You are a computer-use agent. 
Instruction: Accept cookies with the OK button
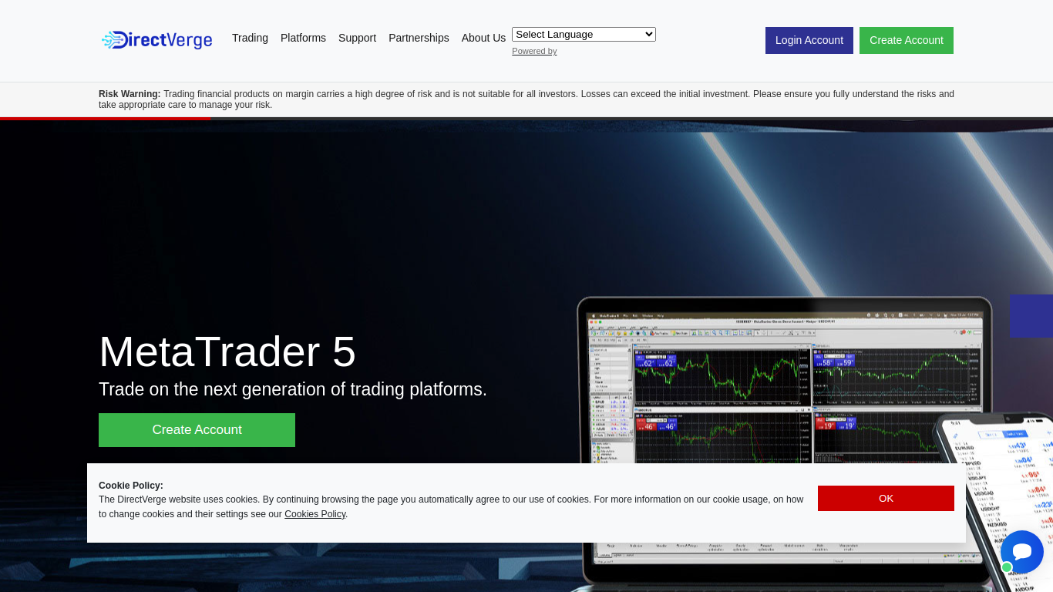click(x=886, y=498)
